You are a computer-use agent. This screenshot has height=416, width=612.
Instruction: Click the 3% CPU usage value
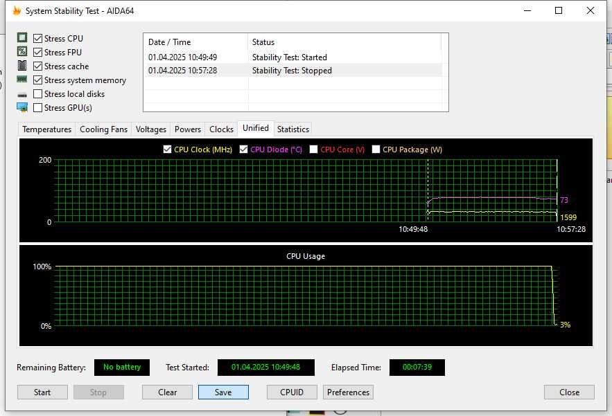[565, 325]
